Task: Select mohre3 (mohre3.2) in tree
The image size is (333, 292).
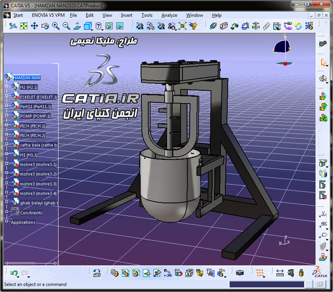Action: tap(38, 174)
